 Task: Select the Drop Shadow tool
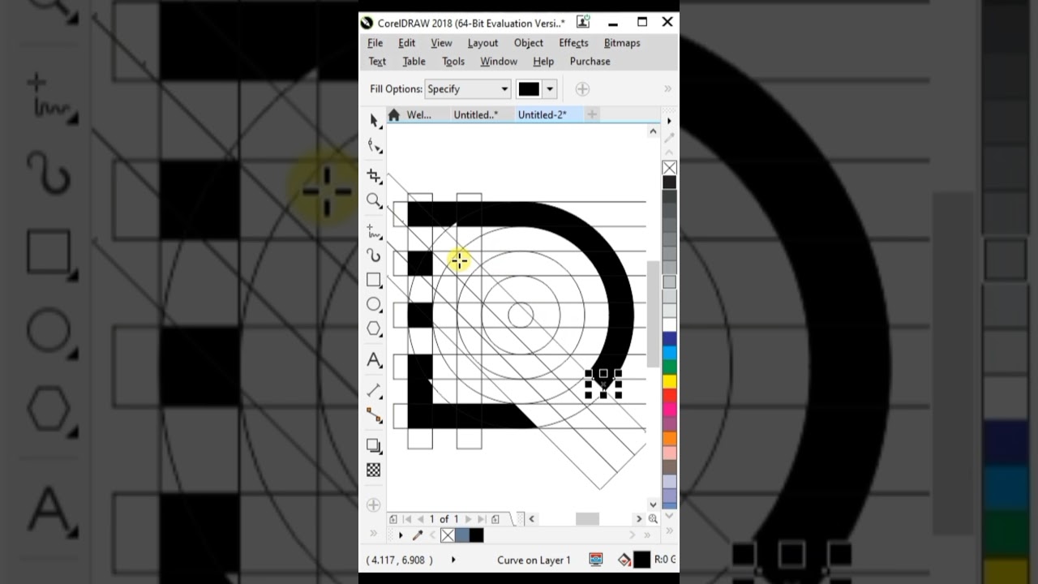click(374, 445)
